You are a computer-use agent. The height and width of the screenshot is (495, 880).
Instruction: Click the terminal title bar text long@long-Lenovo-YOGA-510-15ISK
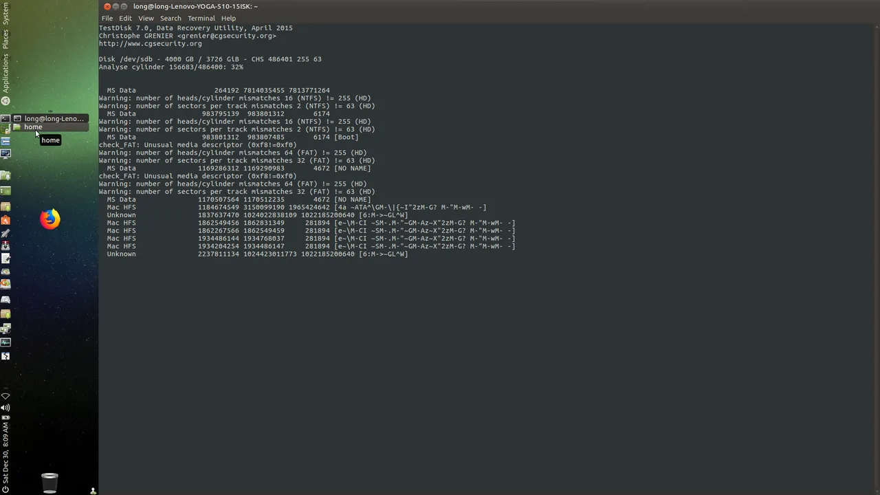coord(195,6)
